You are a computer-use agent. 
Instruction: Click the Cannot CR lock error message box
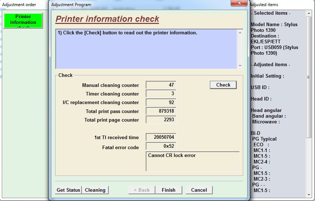pos(193,161)
